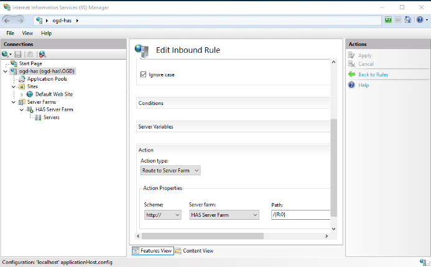Minimize the IIS Manager window
Viewport: 431px width, 267px height.
382,7
